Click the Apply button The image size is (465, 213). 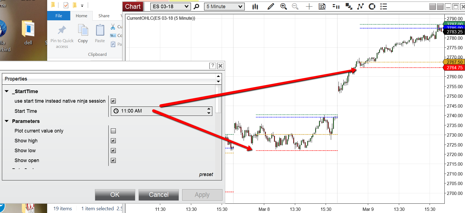[202, 195]
